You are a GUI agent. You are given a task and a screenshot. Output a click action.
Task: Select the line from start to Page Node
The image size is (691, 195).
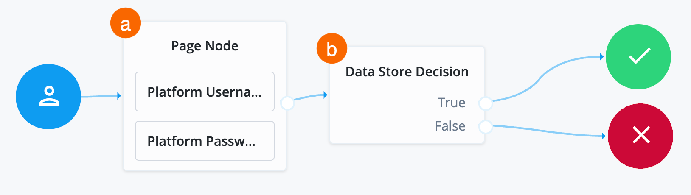point(99,96)
